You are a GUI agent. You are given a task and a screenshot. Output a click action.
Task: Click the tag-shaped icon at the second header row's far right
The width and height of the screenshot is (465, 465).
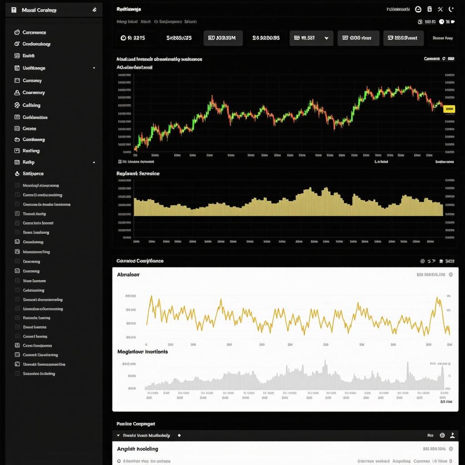453,22
